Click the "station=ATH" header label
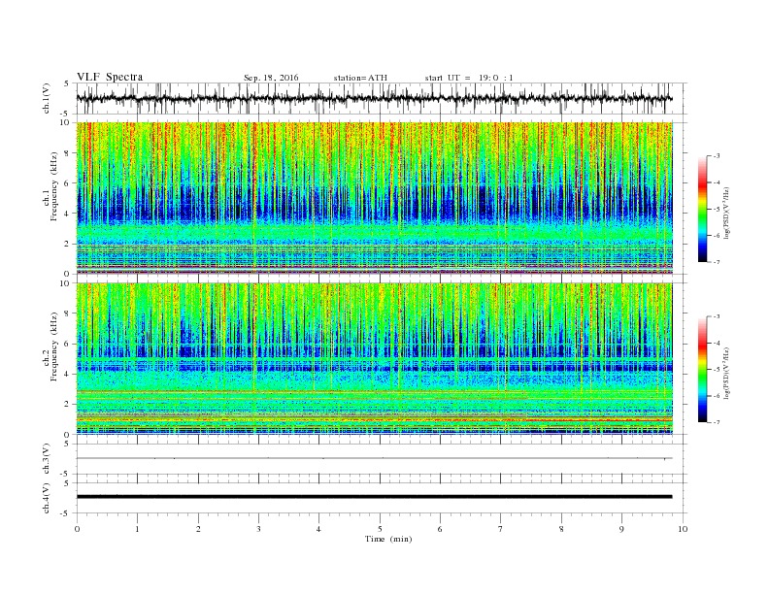Screen dimensions: 769x594 point(360,78)
